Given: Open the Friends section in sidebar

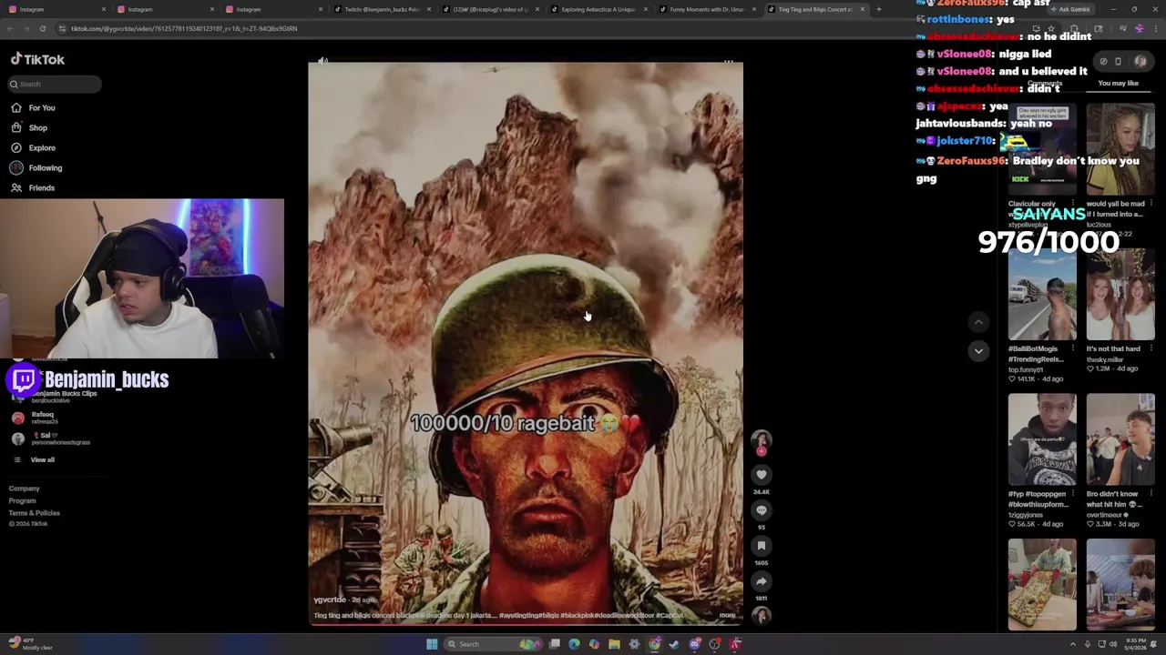Looking at the screenshot, I should tap(34, 187).
